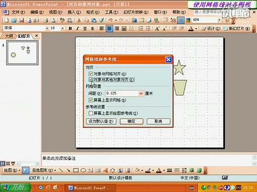Image resolution: width=257 pixels, height=192 pixels.
Task: Align text right
Action: [x=117, y=29]
